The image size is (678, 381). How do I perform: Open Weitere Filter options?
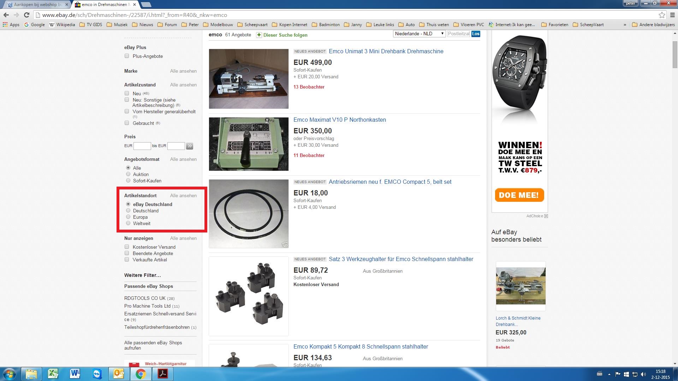coord(142,275)
